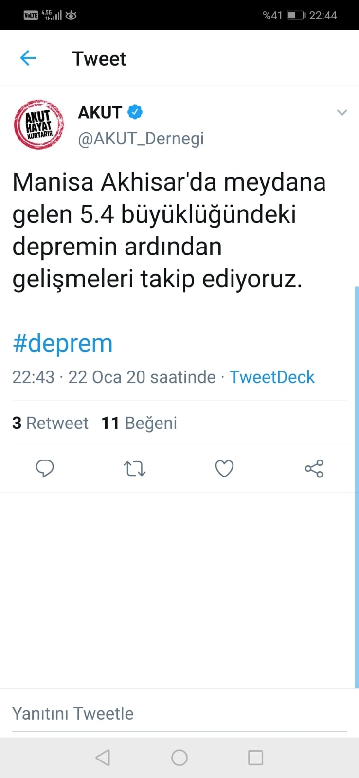Tap the recent apps square button
The width and height of the screenshot is (359, 778).
(255, 757)
